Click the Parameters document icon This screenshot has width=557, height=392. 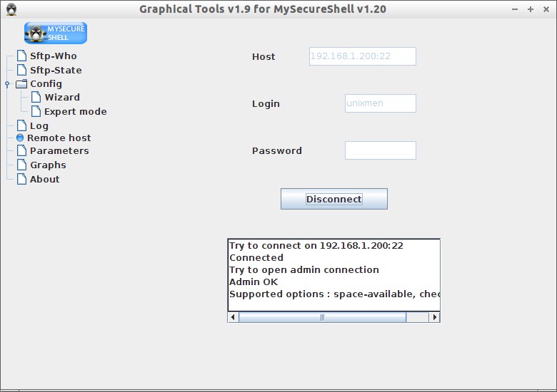(22, 150)
